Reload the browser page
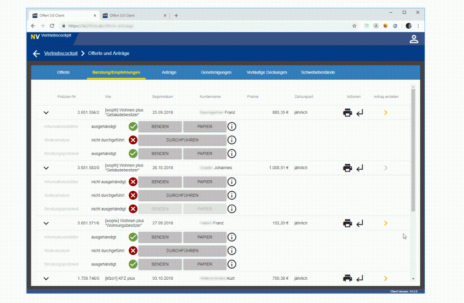 52,26
